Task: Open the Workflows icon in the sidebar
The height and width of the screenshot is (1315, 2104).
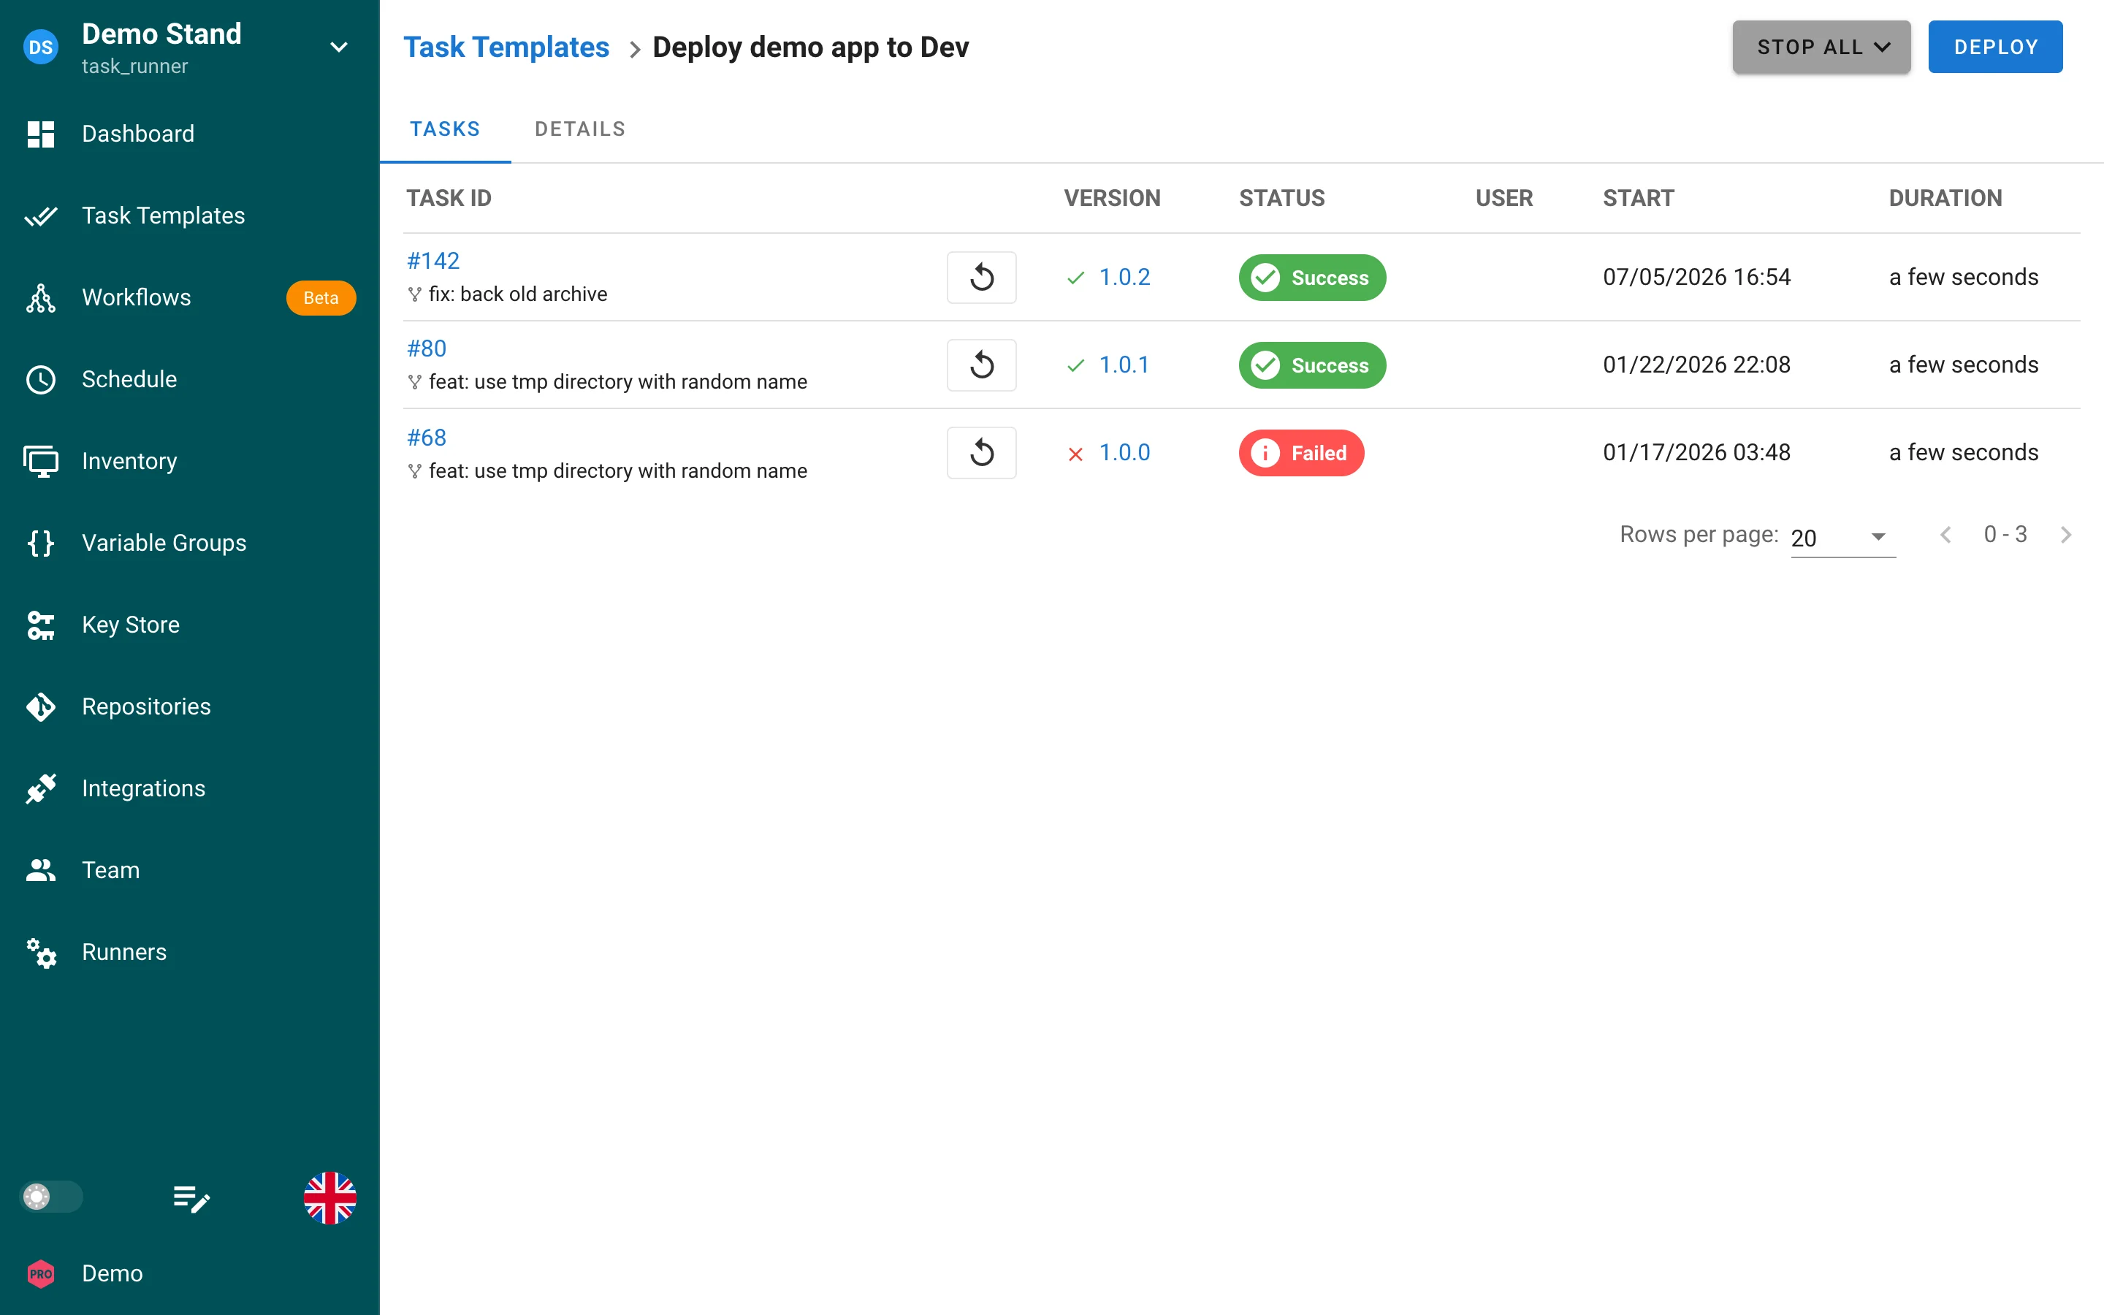Action: point(41,297)
